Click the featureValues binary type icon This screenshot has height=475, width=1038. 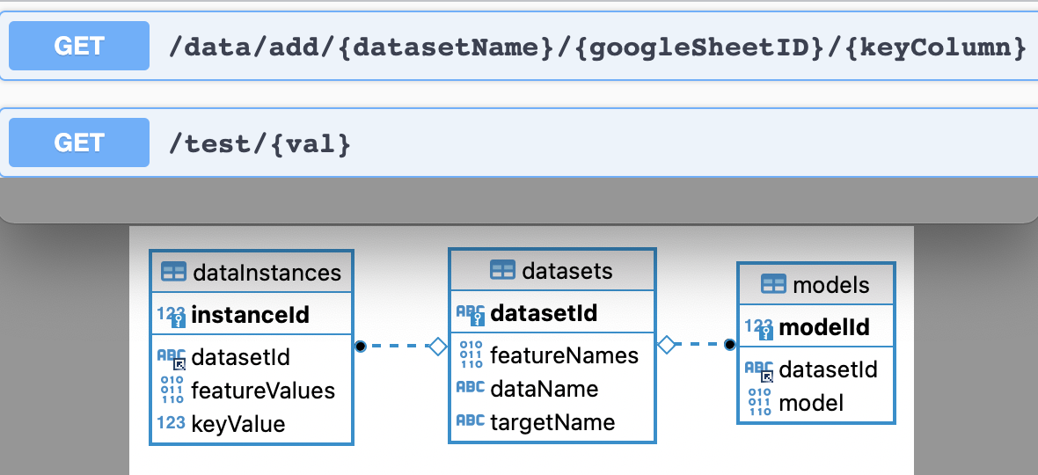[x=172, y=391]
